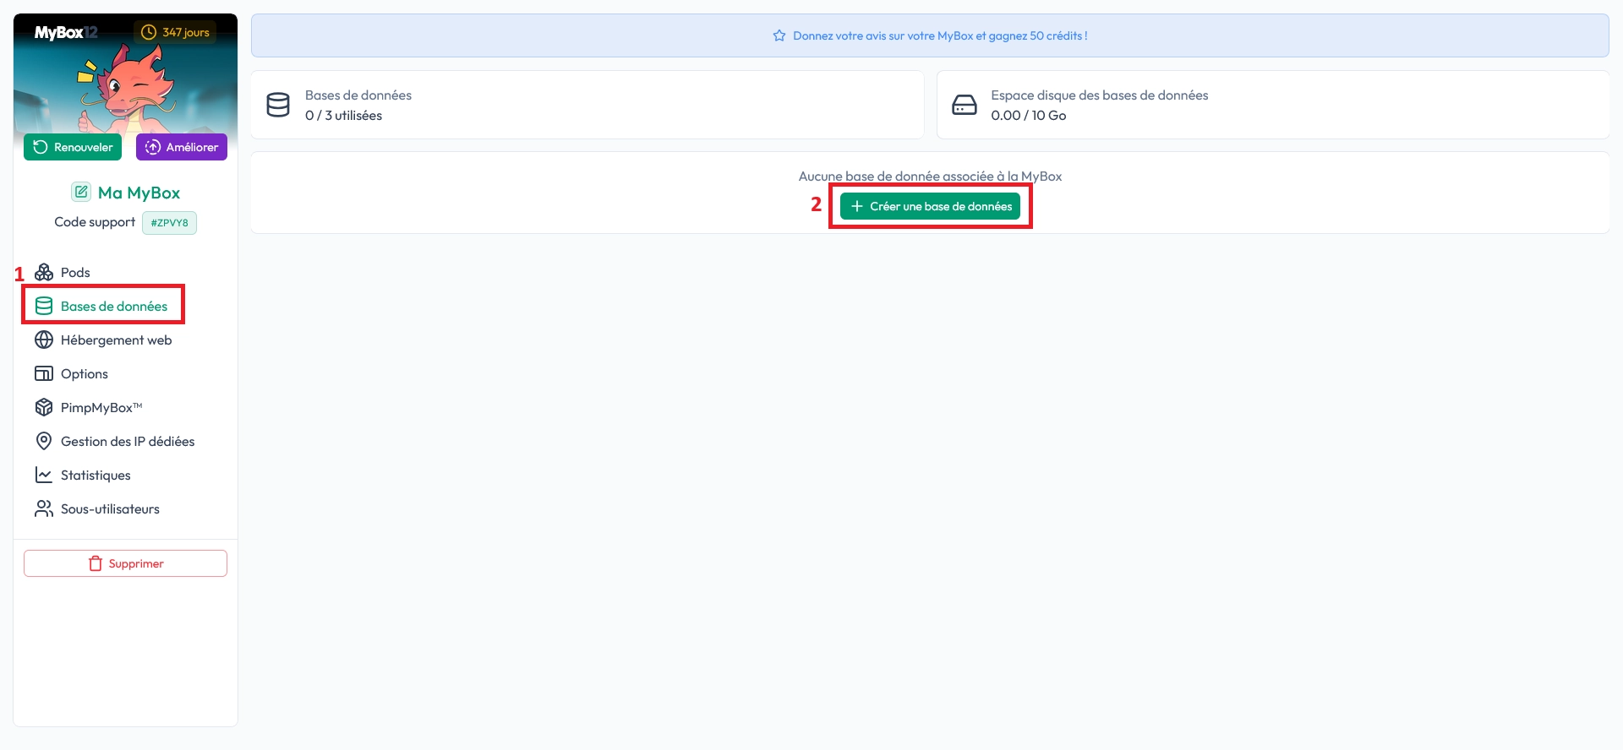
Task: Click the Sous-utilisateurs people icon
Action: tap(44, 508)
